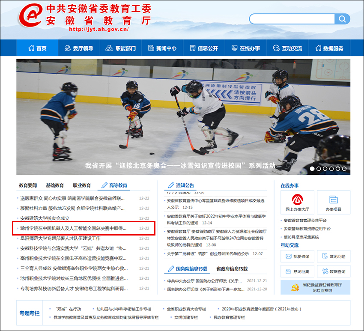Screen dimensions: 364x331
Task: Open 中共中央办公厅 国务院办公厅印发 item
Action: tap(205, 281)
